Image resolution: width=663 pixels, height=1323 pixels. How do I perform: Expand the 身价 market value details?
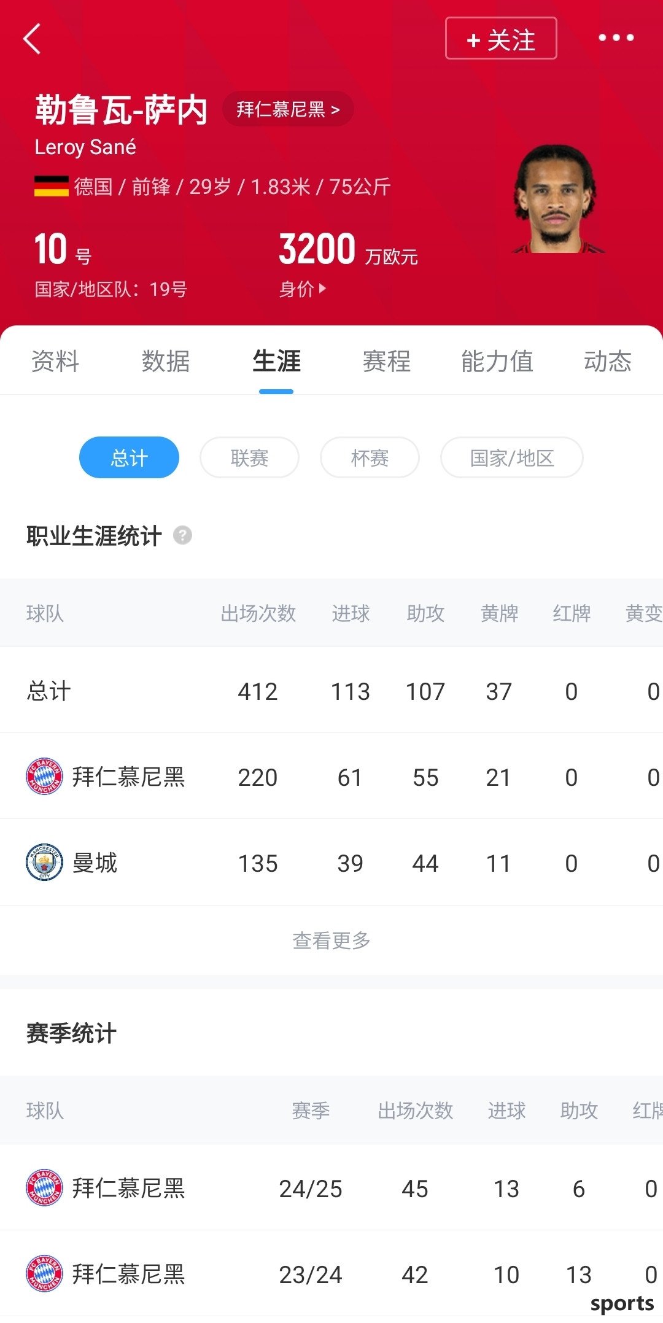click(303, 289)
